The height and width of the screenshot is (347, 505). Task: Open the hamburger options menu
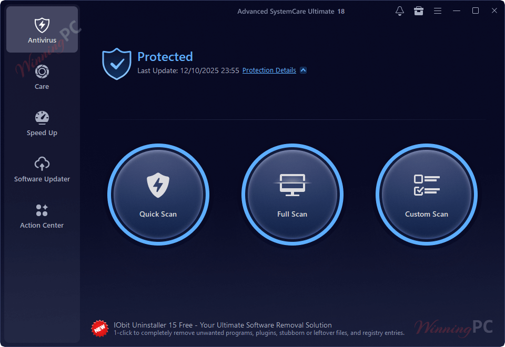437,11
